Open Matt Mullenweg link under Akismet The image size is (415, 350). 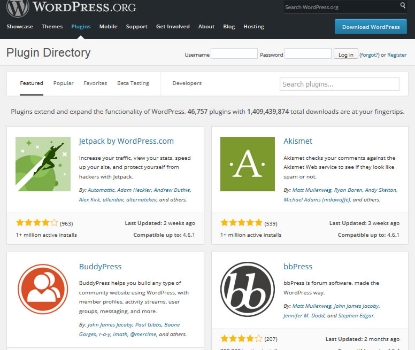click(312, 190)
